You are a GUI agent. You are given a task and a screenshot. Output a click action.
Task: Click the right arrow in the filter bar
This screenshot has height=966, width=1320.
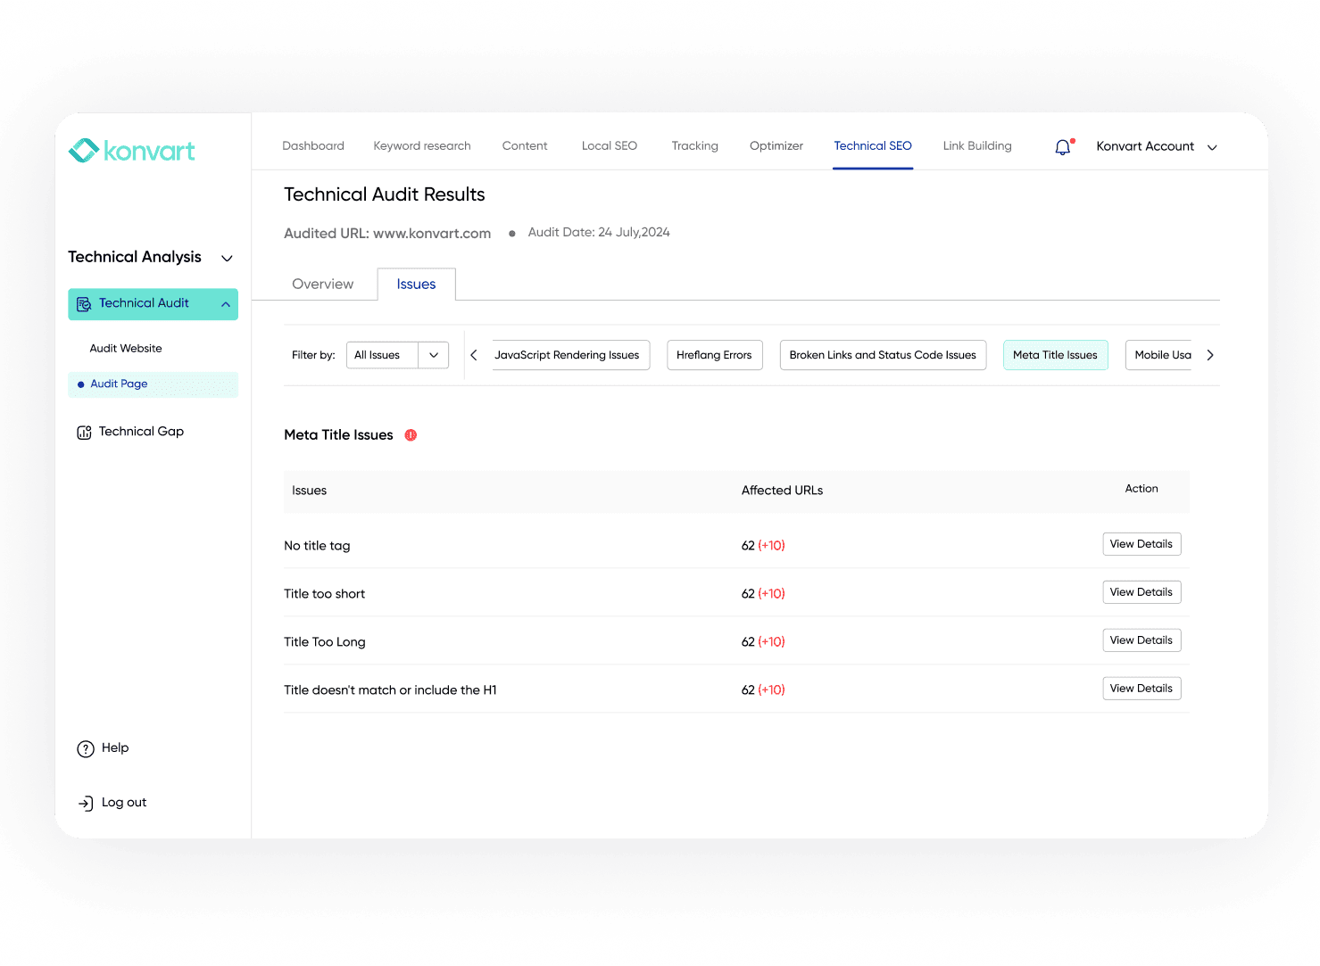coord(1209,354)
